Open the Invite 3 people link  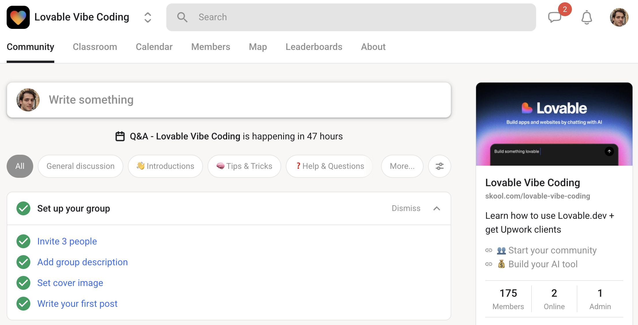(67, 241)
